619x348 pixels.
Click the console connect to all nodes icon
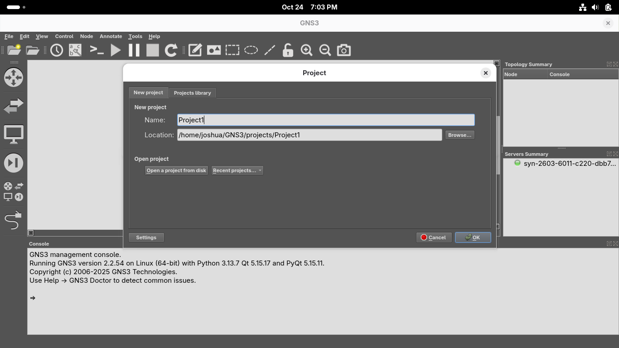coord(97,50)
